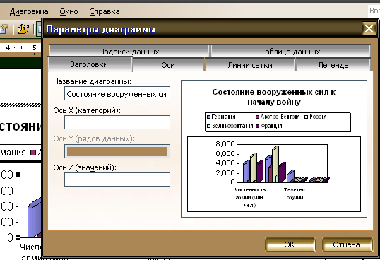Click the ruler in the background window
This screenshot has height=260, width=380.
[20, 48]
